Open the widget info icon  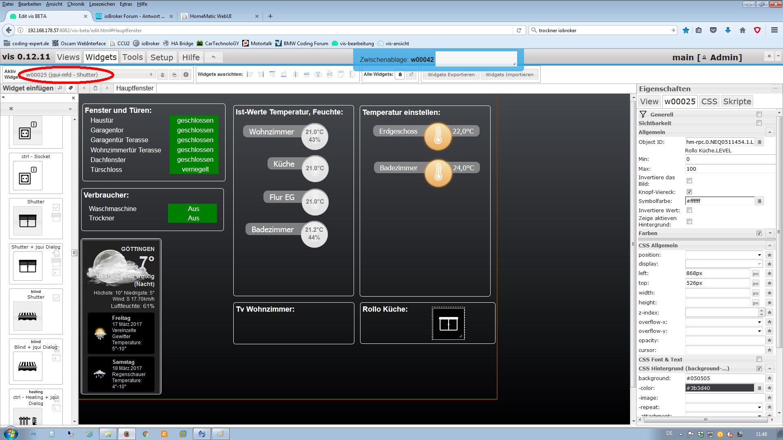pyautogui.click(x=186, y=75)
